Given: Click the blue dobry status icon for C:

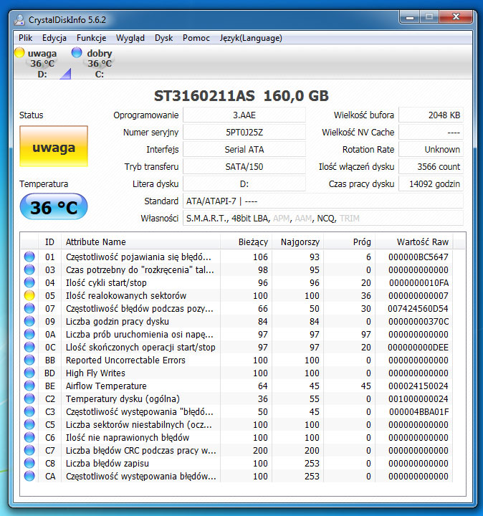Looking at the screenshot, I should click(x=77, y=52).
